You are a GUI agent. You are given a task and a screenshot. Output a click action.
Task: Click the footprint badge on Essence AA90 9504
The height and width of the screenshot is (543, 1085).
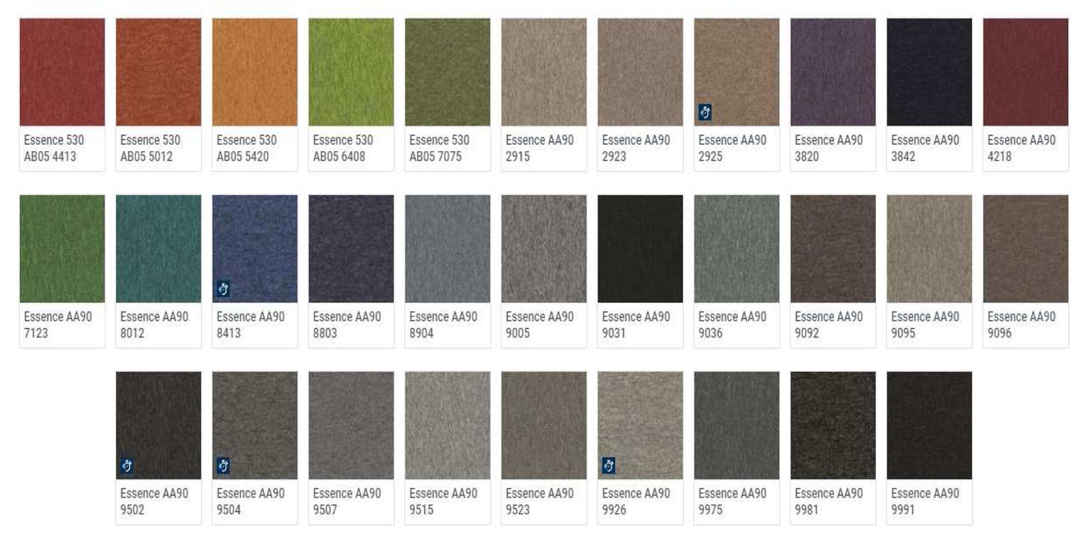tap(224, 465)
